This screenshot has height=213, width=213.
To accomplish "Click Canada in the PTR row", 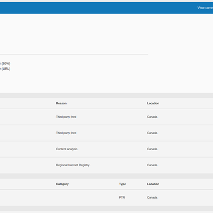I will (152, 198).
